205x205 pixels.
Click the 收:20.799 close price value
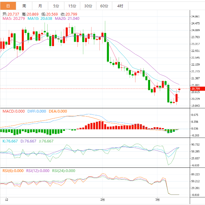(x=69, y=14)
